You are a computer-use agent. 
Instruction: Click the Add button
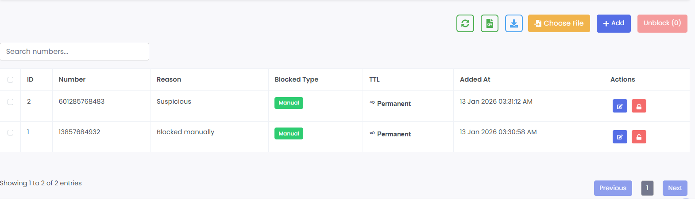coord(614,23)
